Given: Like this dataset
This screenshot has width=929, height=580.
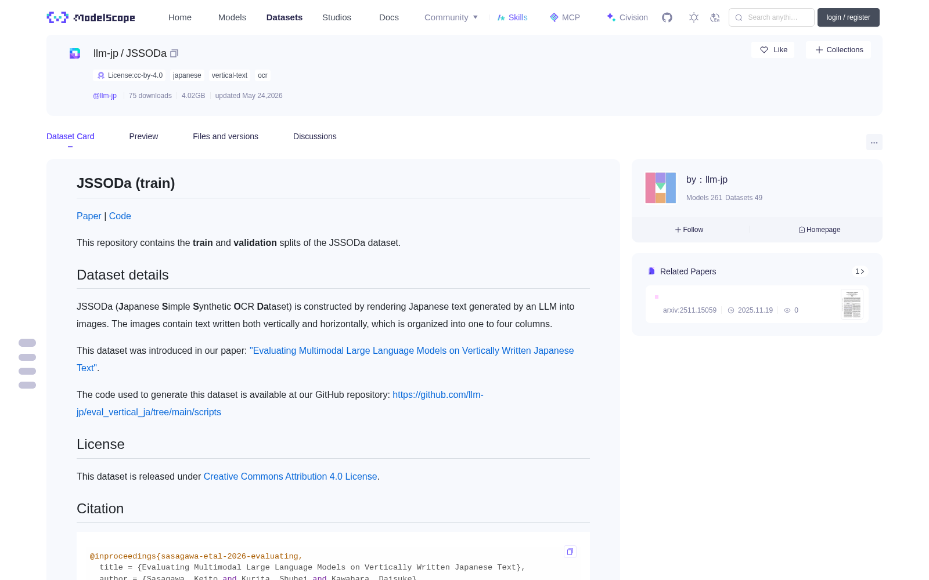Looking at the screenshot, I should 773,50.
